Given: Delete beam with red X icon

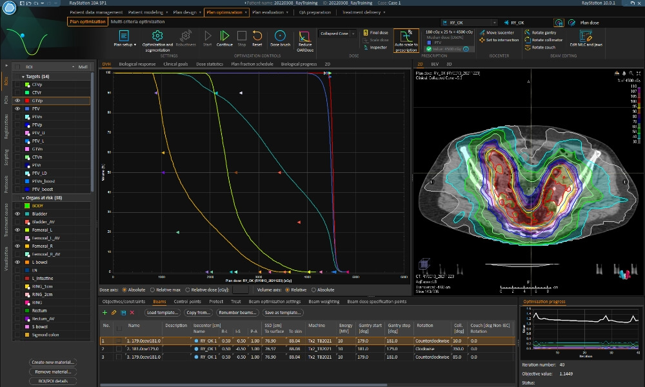Looking at the screenshot, I should (x=132, y=313).
